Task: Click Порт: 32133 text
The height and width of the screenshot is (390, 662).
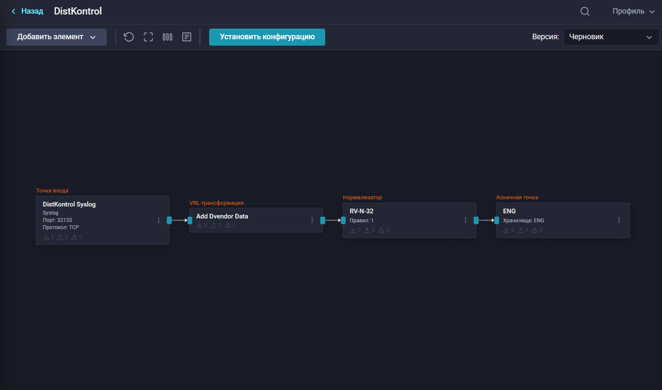Action: tap(57, 220)
